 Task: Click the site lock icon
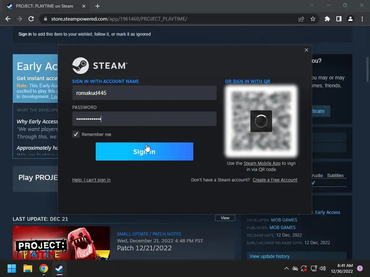(46, 19)
